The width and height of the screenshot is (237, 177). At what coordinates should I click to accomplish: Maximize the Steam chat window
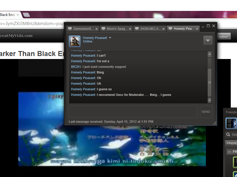click(x=208, y=26)
